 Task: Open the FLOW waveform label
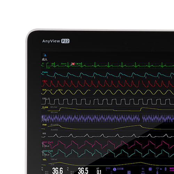45,107
